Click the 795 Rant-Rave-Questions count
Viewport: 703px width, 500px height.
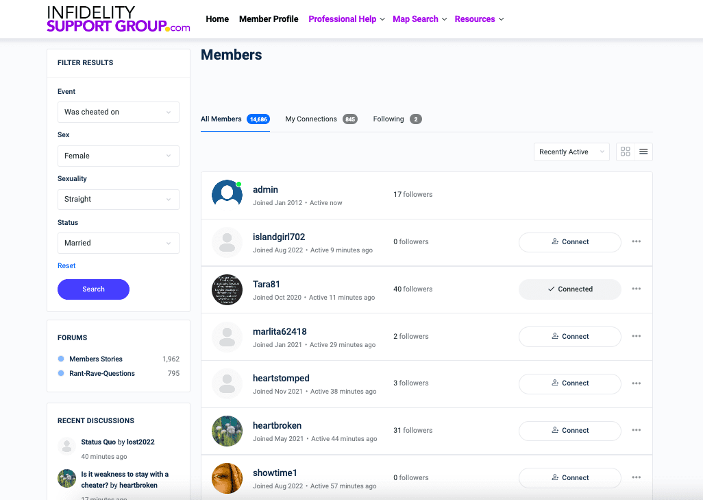[x=173, y=373]
